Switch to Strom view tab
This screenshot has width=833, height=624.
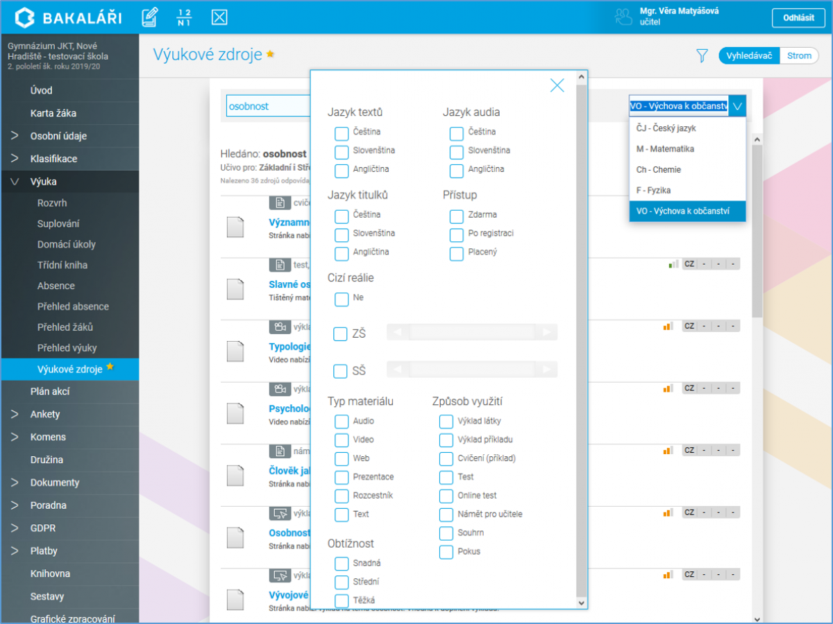(x=799, y=55)
